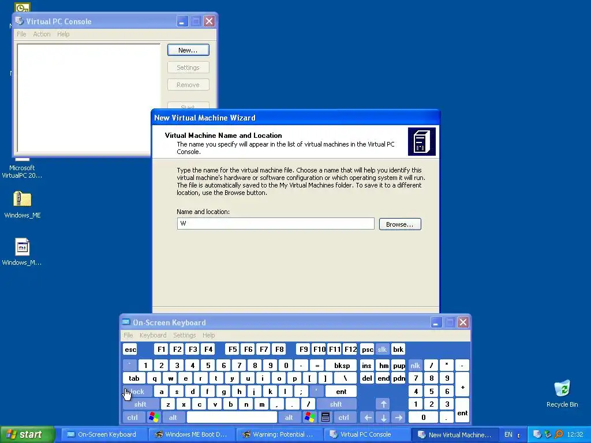Screen dimensions: 591x443
Task: Open File menu in Virtual PC Console
Action: click(21, 34)
